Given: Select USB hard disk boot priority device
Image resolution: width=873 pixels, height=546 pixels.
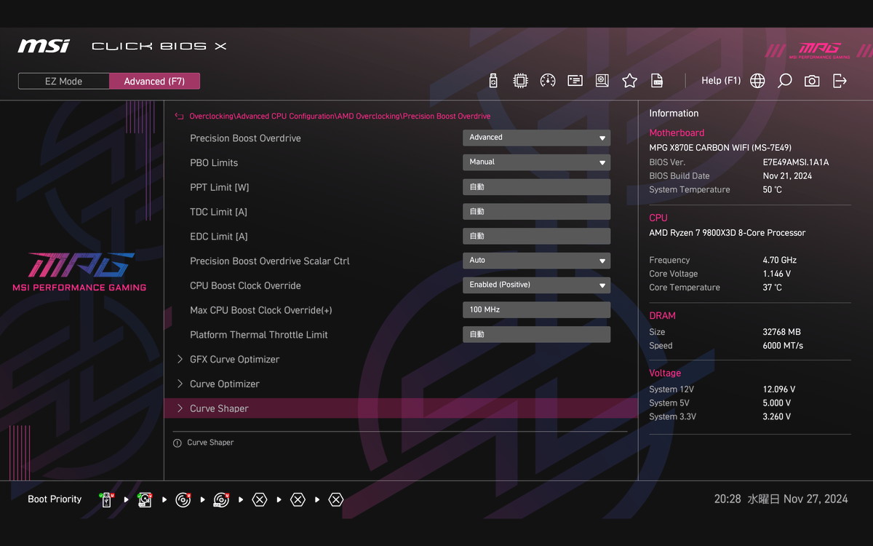Looking at the screenshot, I should (145, 499).
